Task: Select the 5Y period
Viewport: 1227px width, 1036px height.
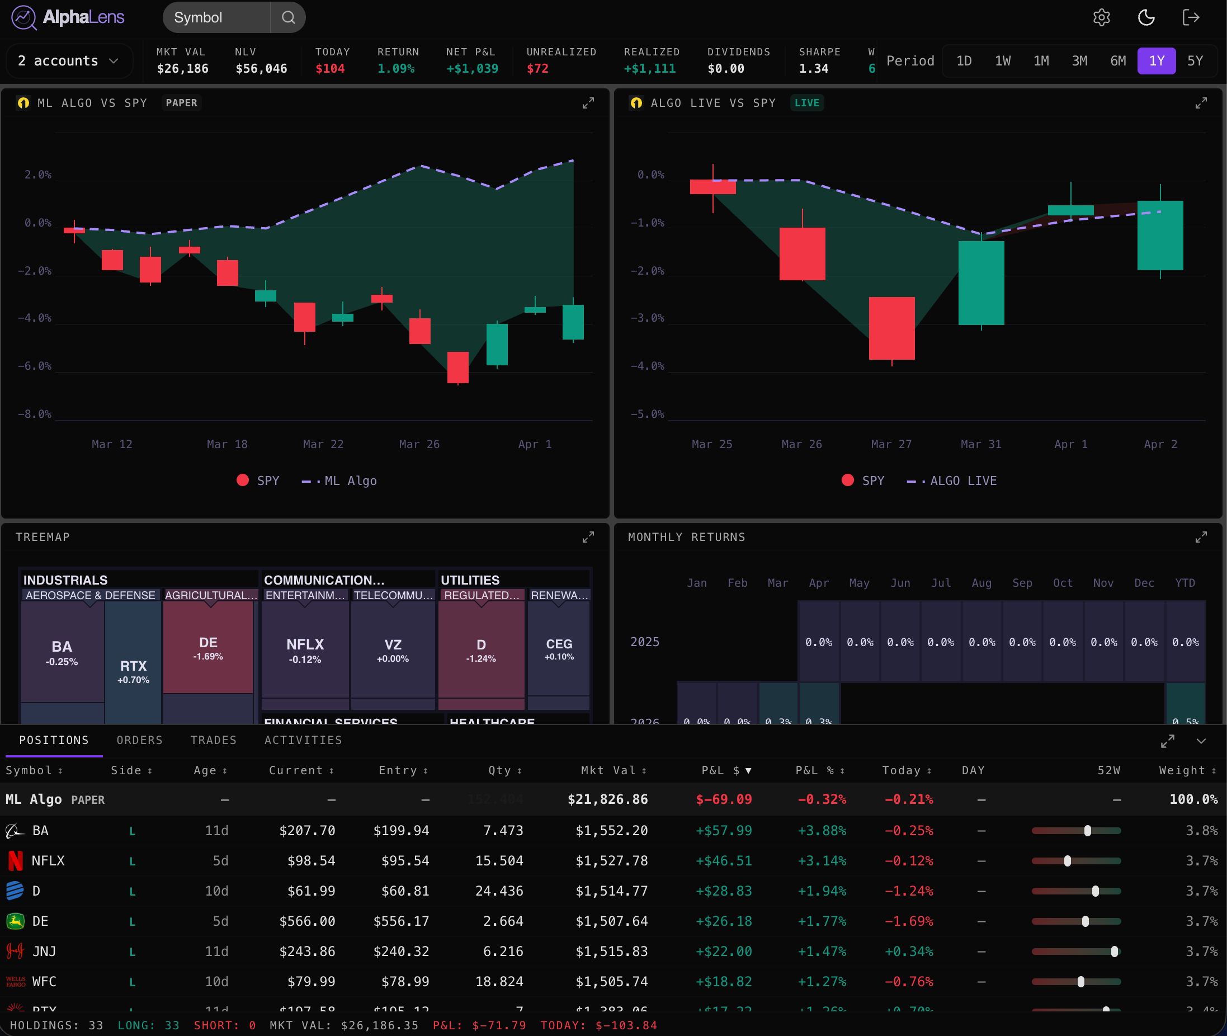Action: pos(1195,61)
